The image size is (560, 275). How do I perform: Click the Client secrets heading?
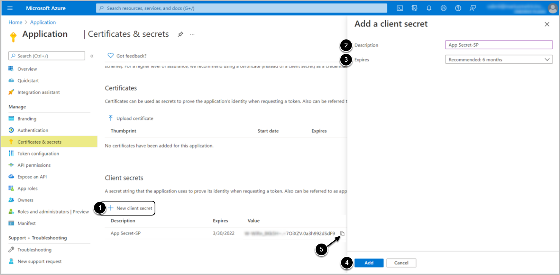coord(124,178)
